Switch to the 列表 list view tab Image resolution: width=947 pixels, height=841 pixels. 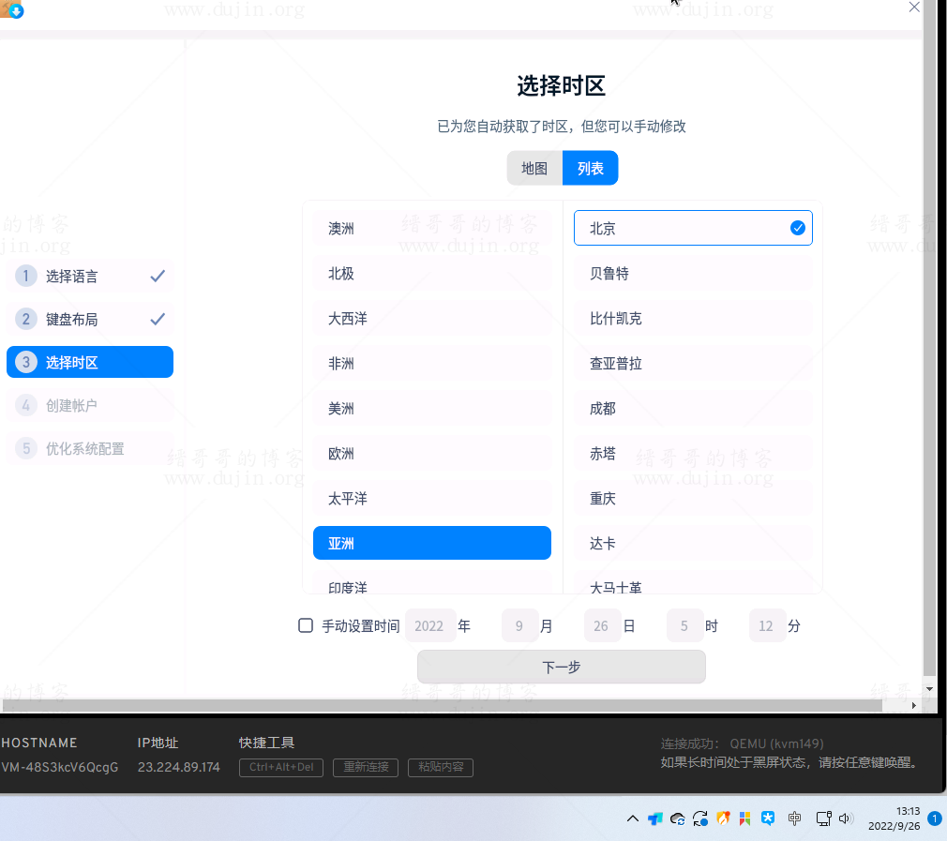coord(590,168)
